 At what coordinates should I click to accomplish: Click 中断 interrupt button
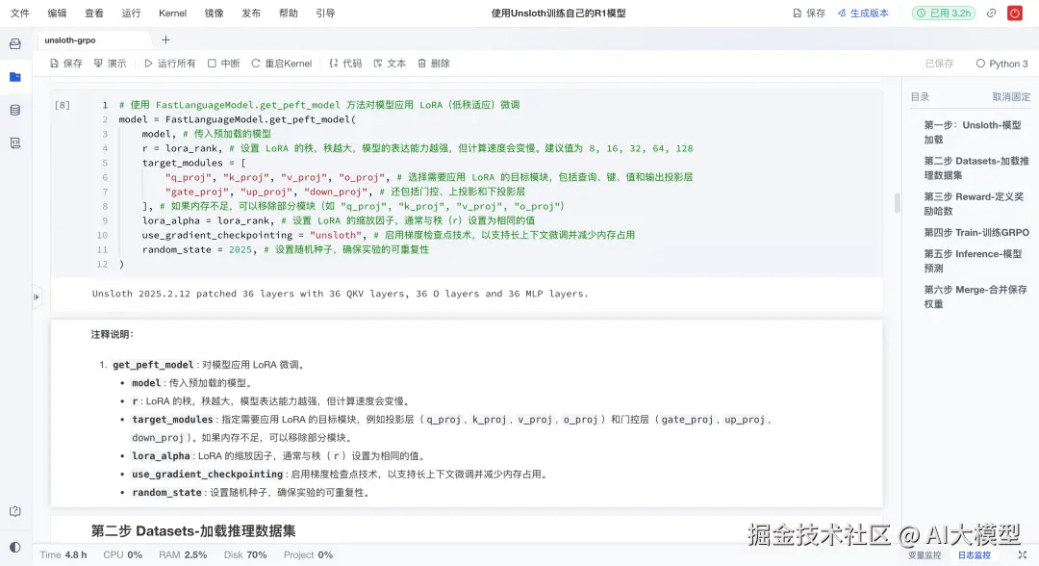(x=223, y=64)
